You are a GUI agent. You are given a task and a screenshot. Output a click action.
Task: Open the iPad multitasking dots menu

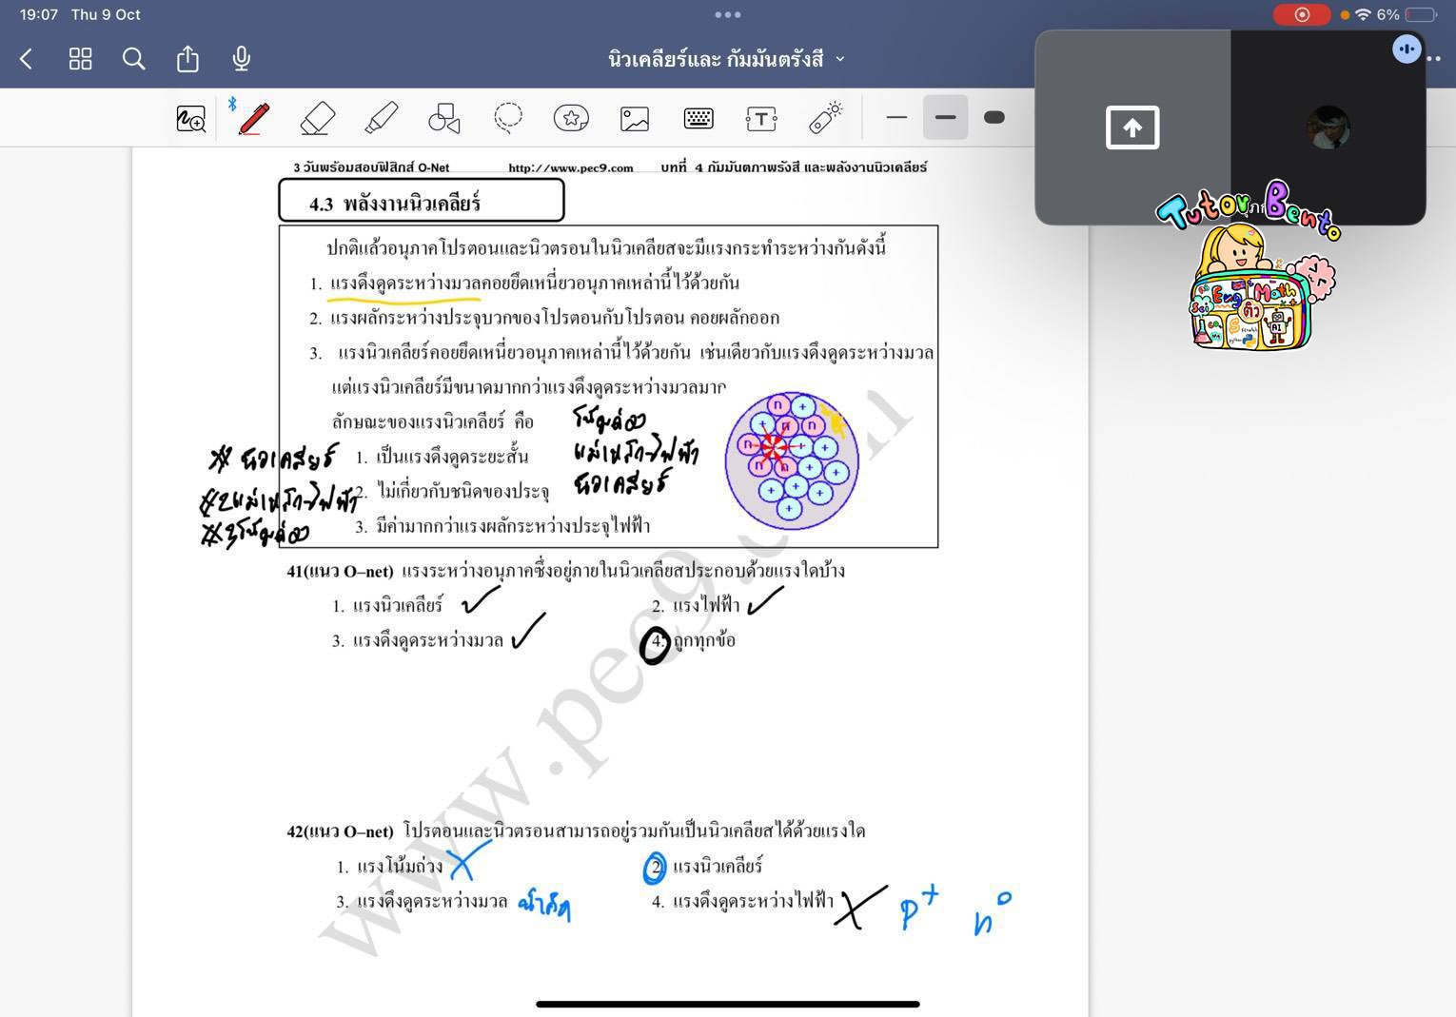tap(728, 14)
